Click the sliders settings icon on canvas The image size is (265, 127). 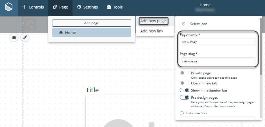pyautogui.click(x=14, y=37)
